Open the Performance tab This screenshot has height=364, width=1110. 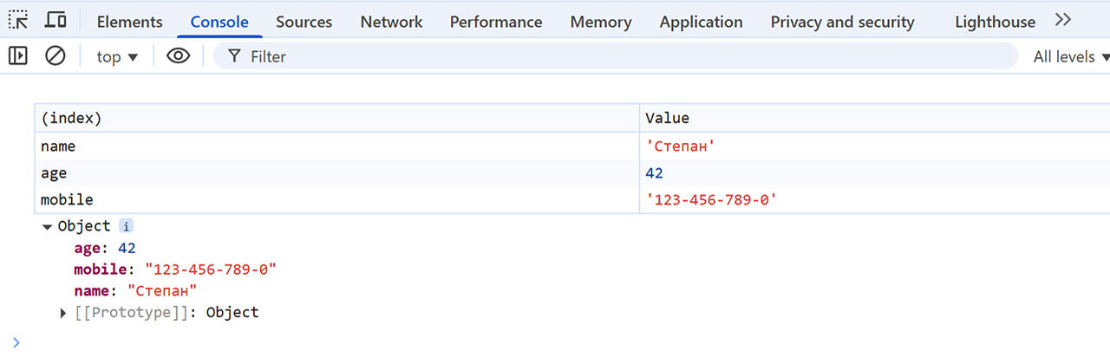pyautogui.click(x=496, y=22)
